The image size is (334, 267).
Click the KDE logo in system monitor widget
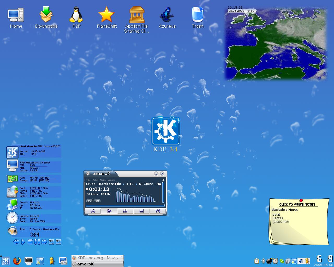click(12, 153)
